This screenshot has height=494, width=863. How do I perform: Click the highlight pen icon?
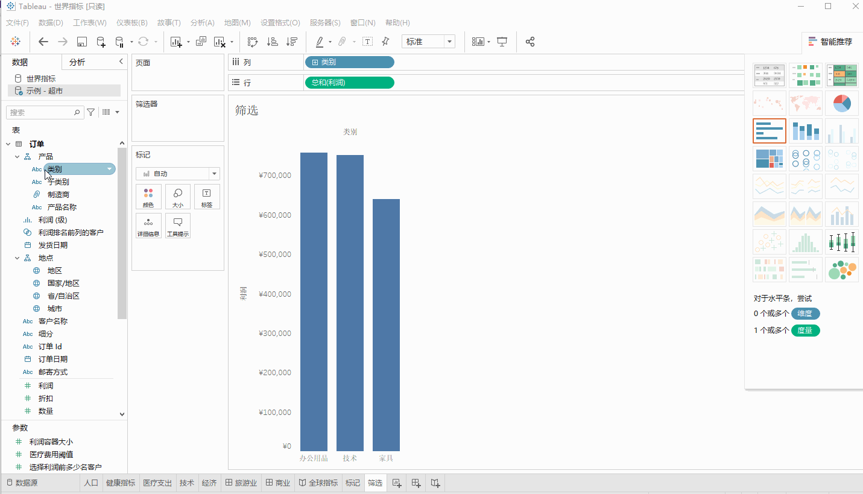(x=320, y=42)
